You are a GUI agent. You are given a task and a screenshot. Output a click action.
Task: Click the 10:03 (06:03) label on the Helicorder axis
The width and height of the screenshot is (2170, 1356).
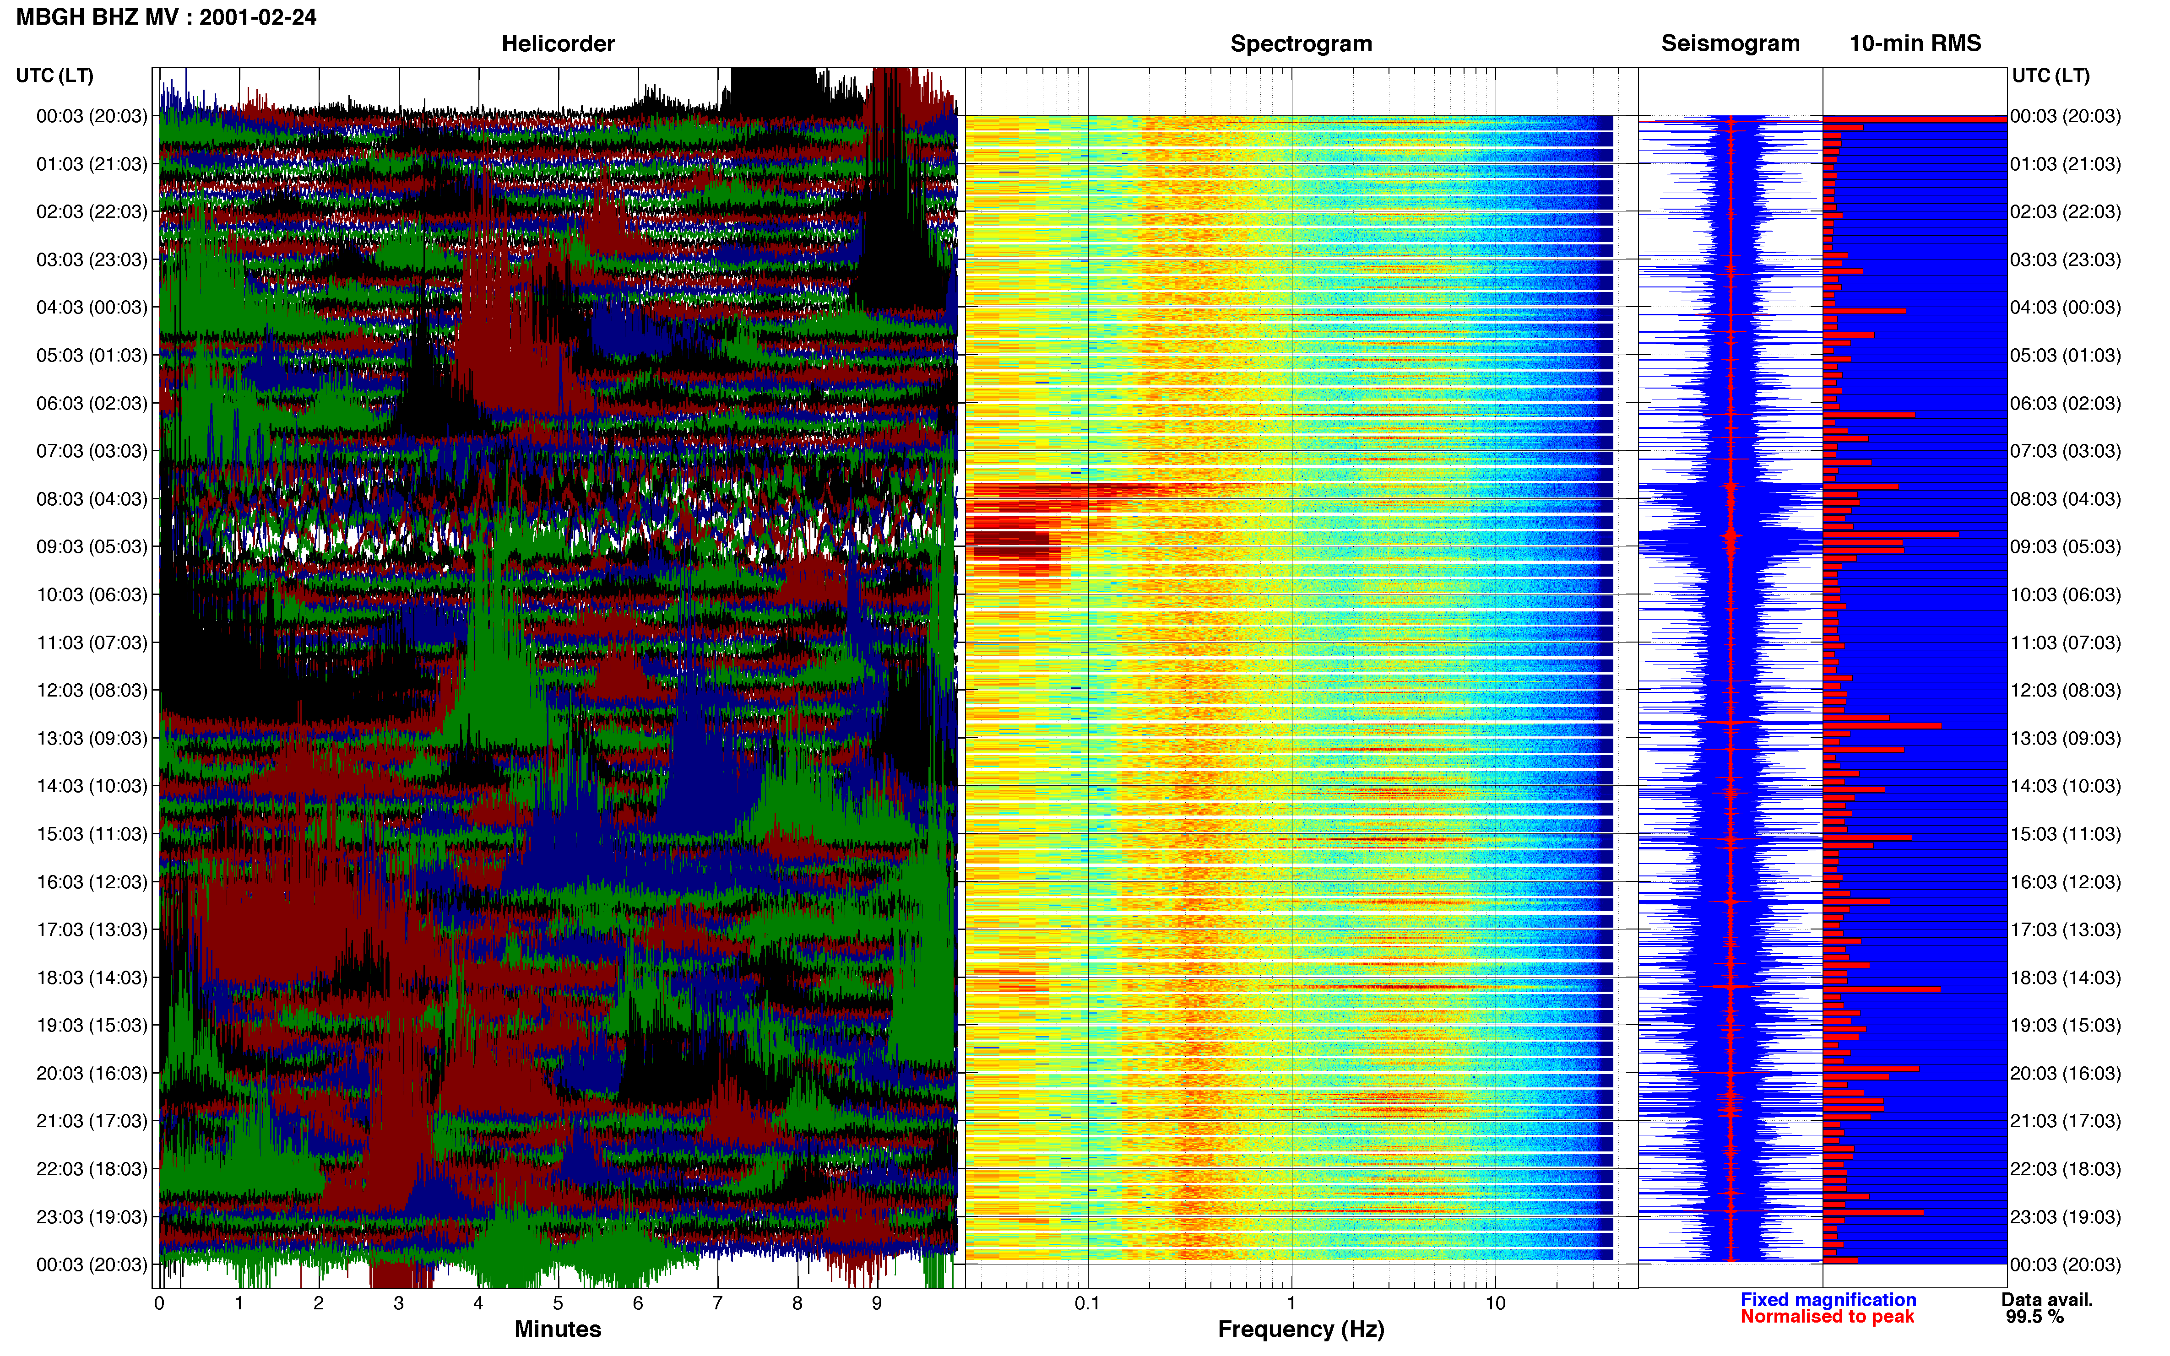pyautogui.click(x=92, y=594)
